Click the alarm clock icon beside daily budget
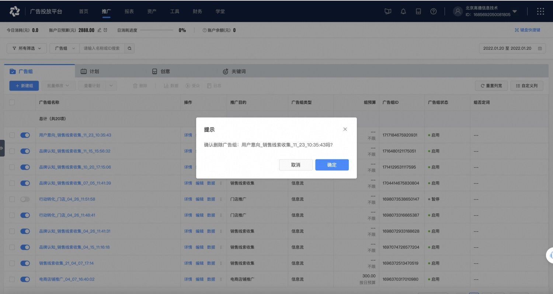The width and height of the screenshot is (553, 294). pos(105,30)
